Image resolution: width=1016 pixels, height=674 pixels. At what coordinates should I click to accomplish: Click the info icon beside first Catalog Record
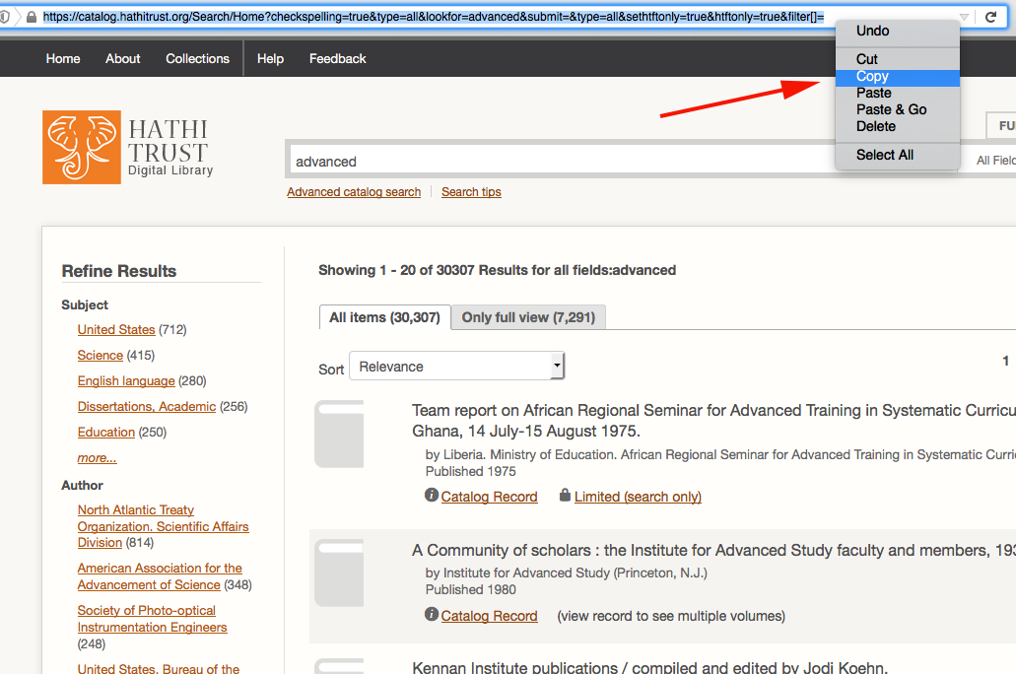(x=432, y=495)
